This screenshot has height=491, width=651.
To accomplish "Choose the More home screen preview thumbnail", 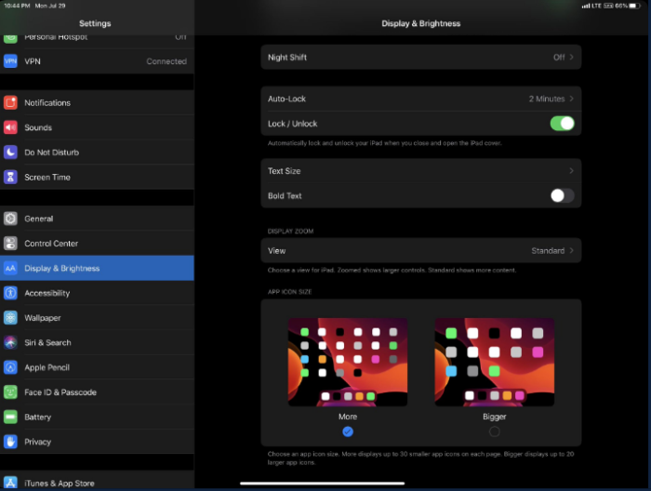I will pos(348,362).
